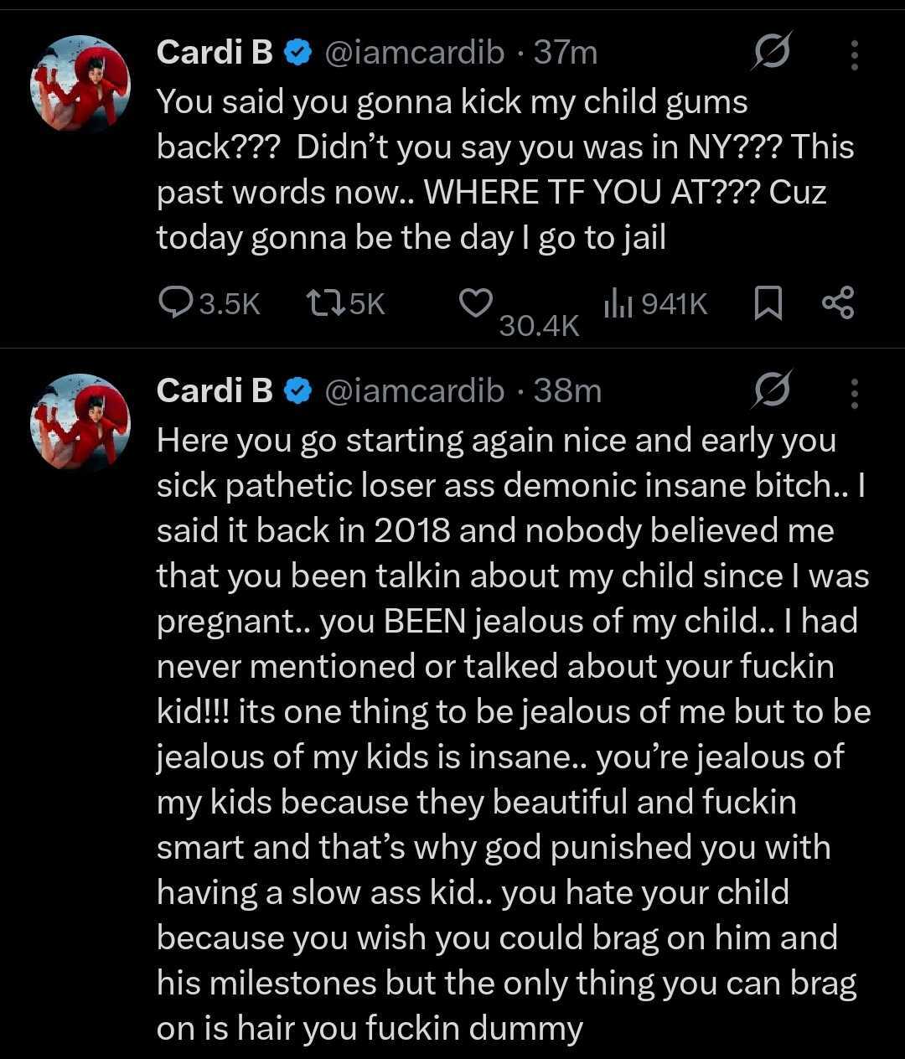Image resolution: width=905 pixels, height=1059 pixels.
Task: Share the 37m tweet
Action: pos(837,303)
